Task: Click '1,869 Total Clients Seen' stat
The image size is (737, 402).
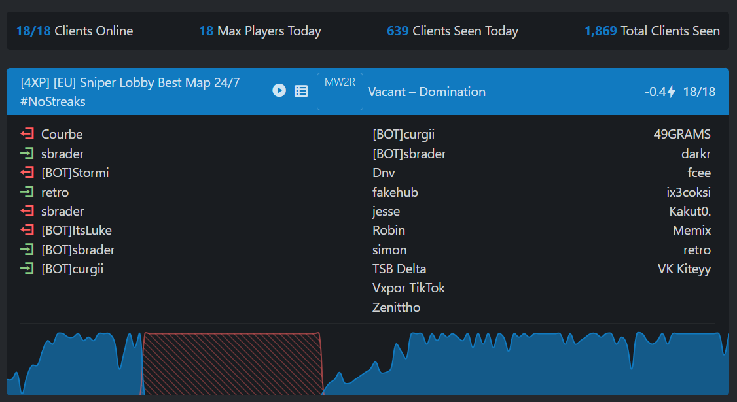Action: 652,31
